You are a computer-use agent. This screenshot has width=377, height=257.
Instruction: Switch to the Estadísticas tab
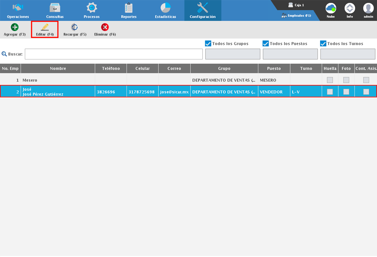point(165,11)
